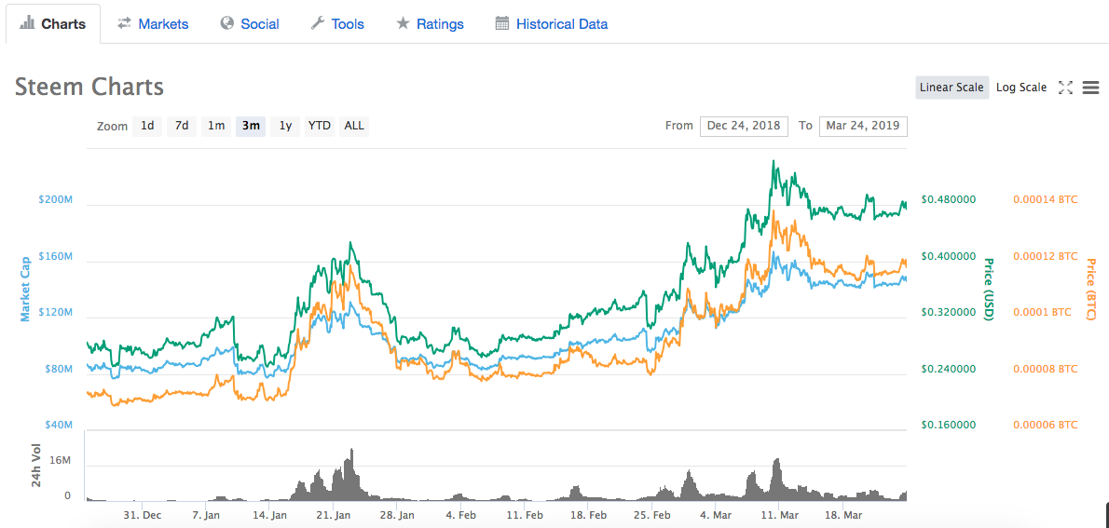The height and width of the screenshot is (528, 1109).
Task: Click the bar chart icon on Charts tab
Action: (28, 23)
